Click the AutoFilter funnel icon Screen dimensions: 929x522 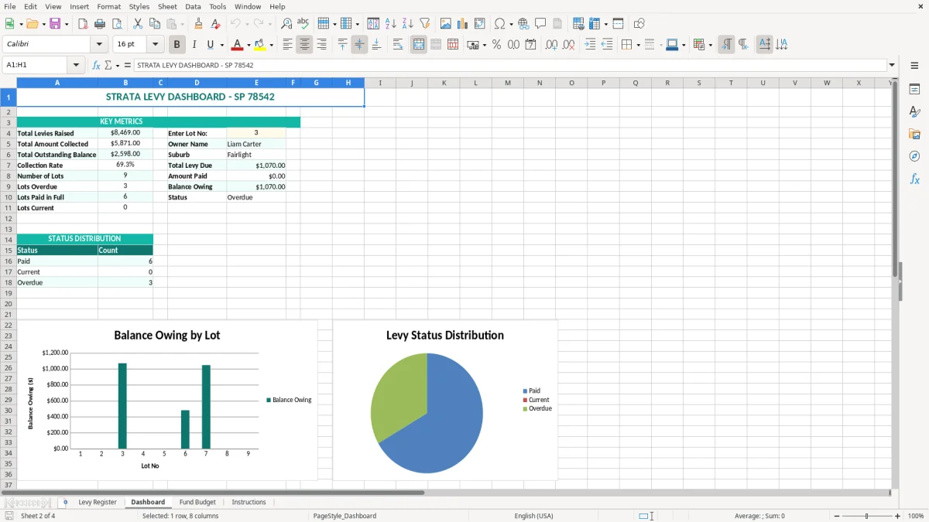tap(425, 24)
